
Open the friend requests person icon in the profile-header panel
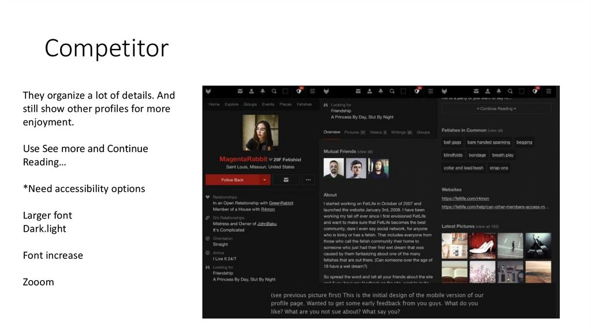tap(252, 91)
